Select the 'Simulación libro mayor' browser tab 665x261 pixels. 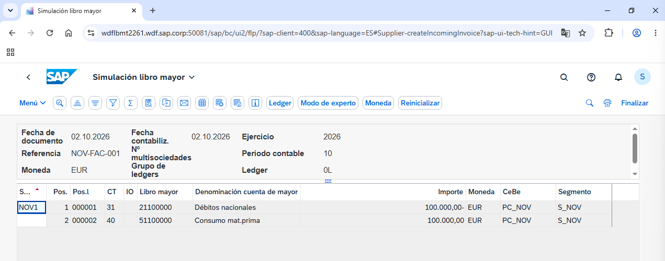[81, 10]
